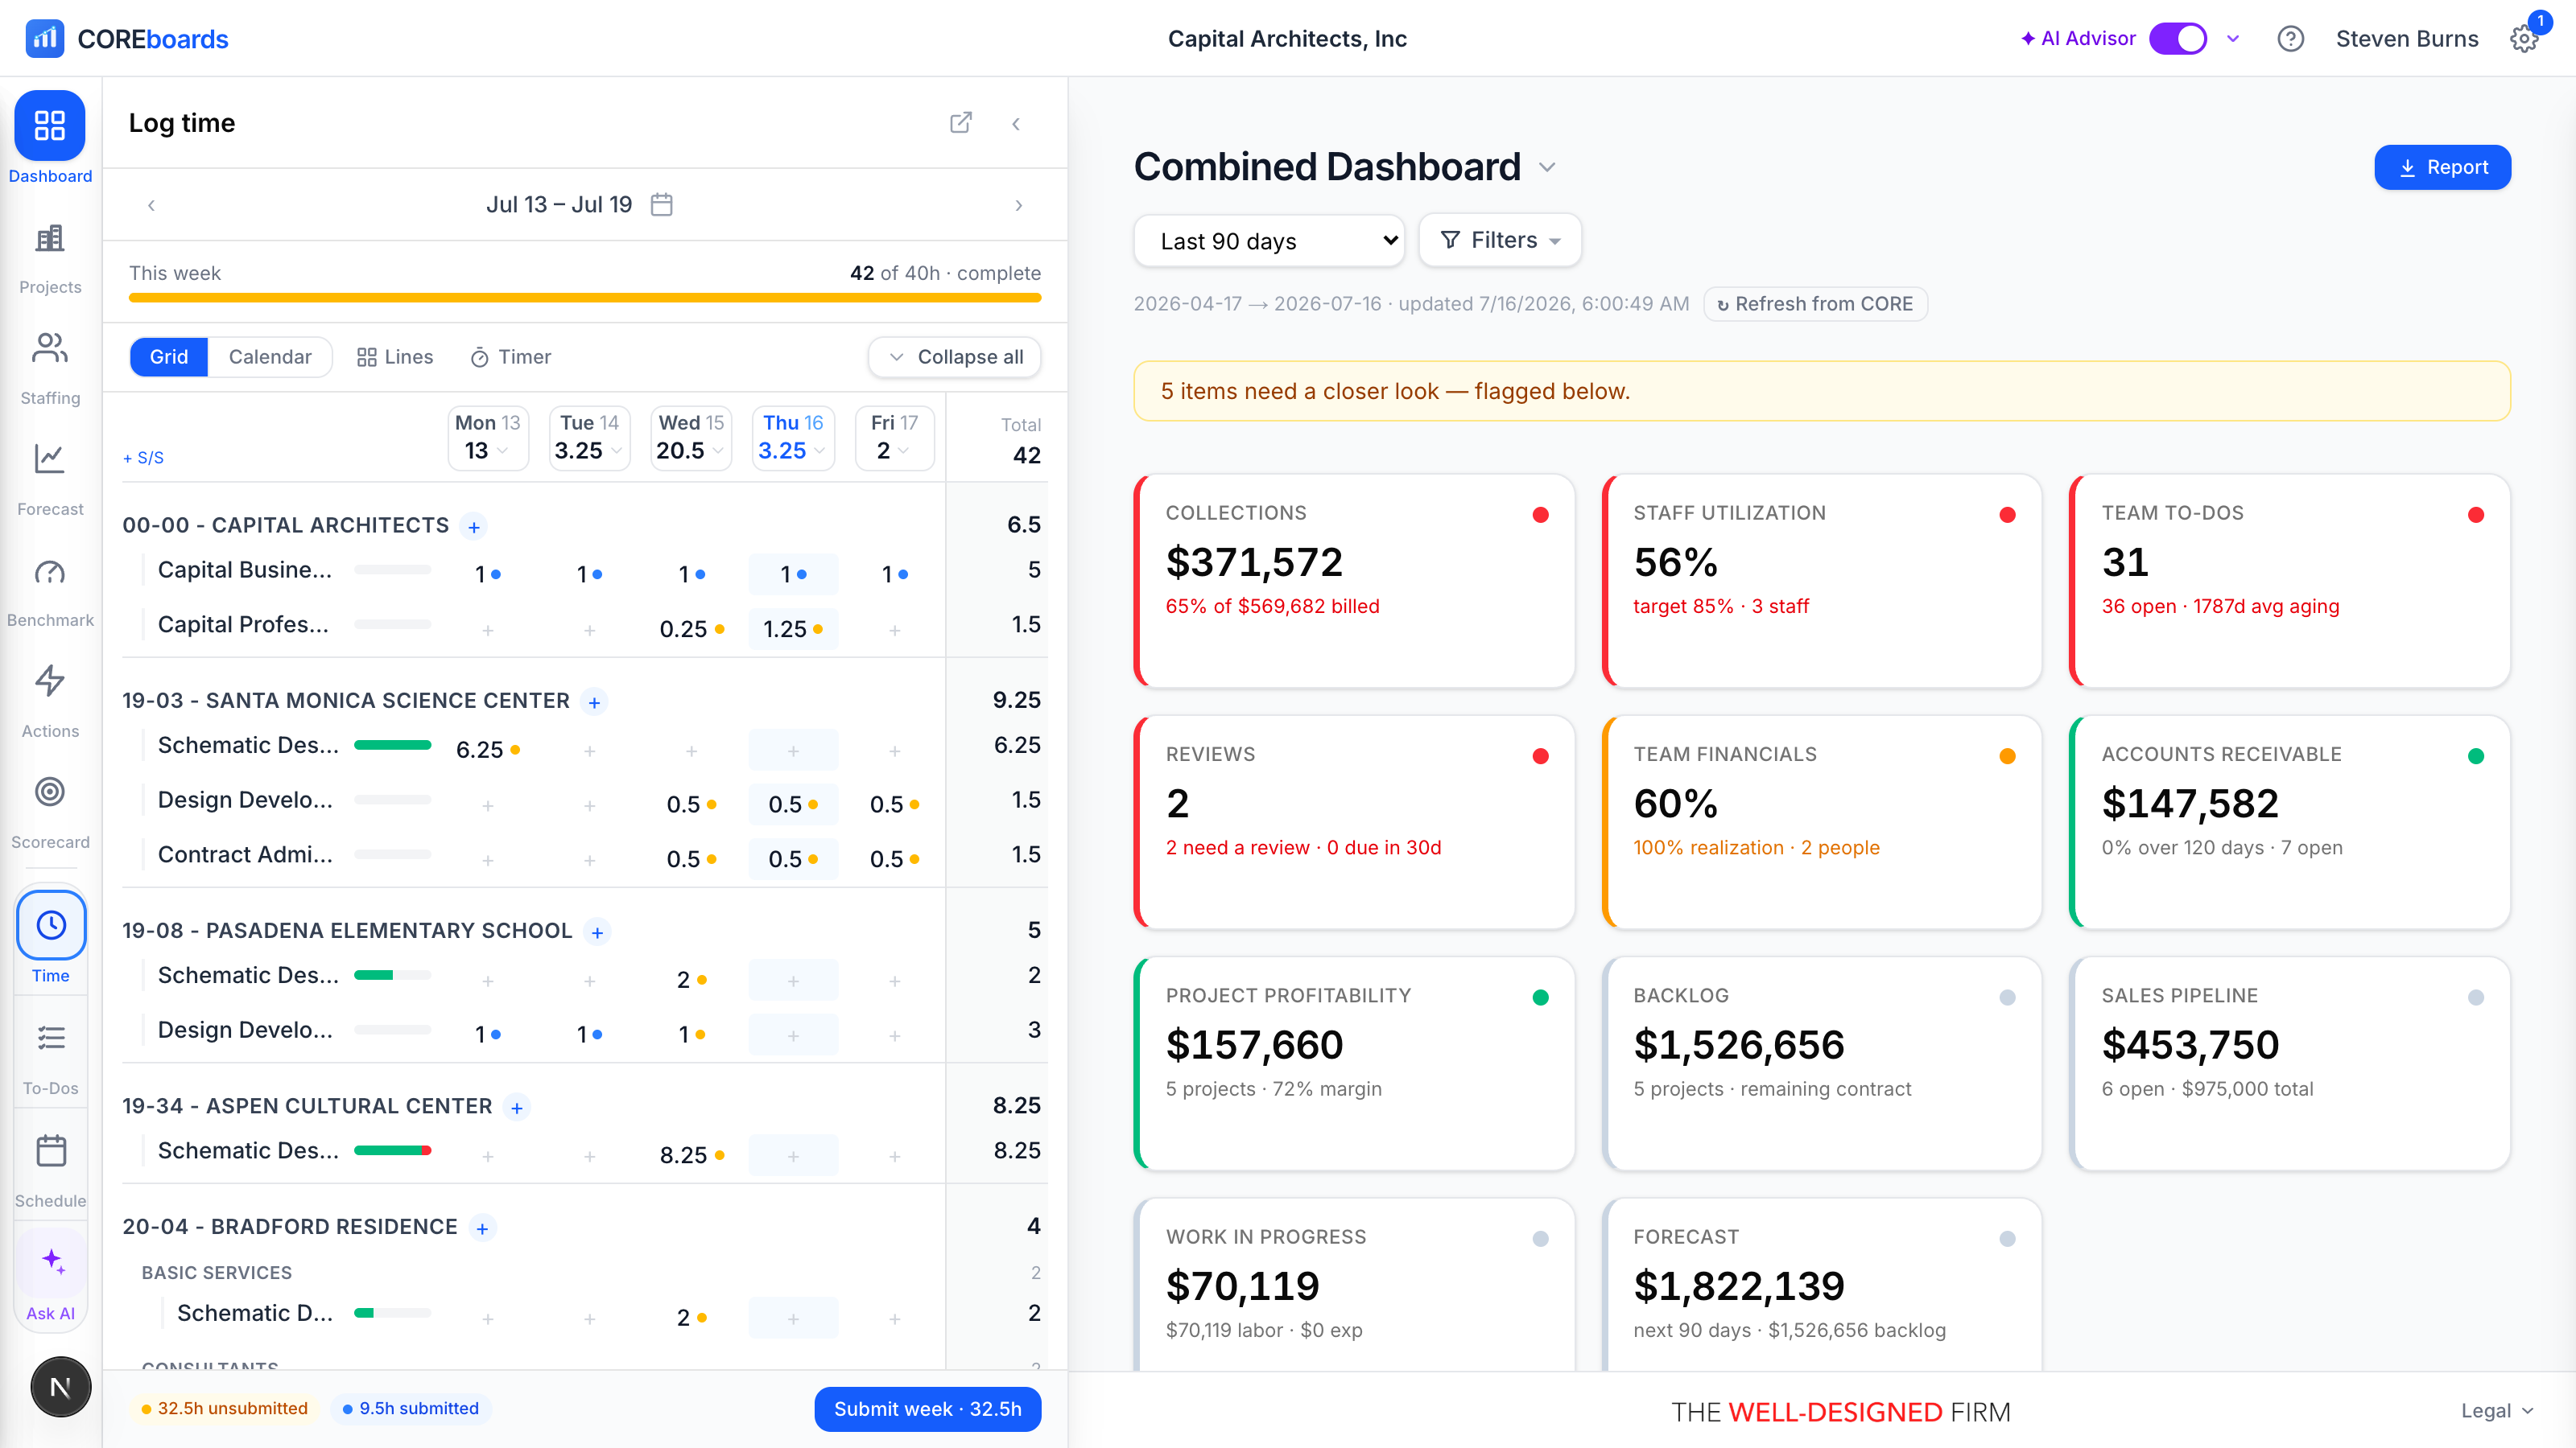Open the Project Profitability card
Screen dimensions: 2576x1448
[1354, 1063]
